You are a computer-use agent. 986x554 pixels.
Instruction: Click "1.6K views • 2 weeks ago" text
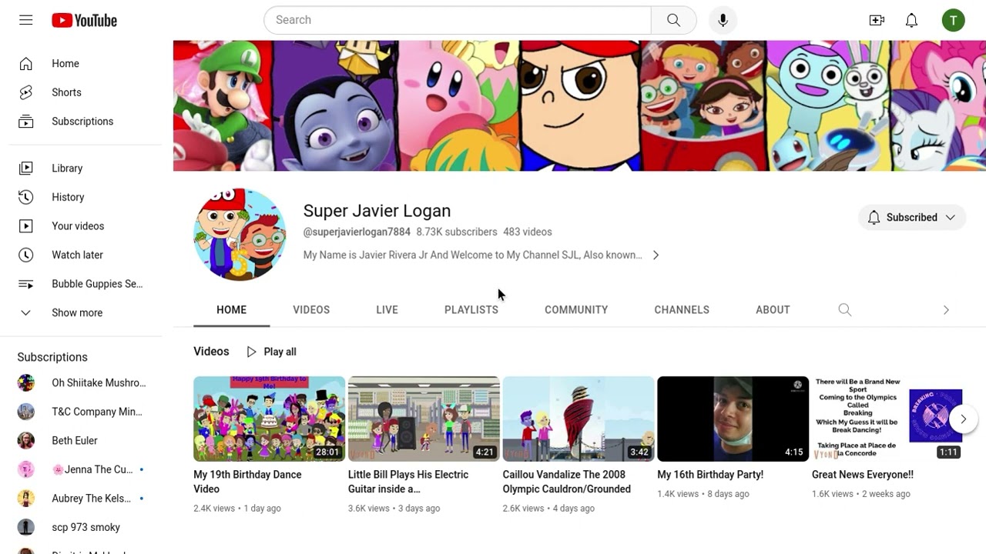click(x=861, y=494)
